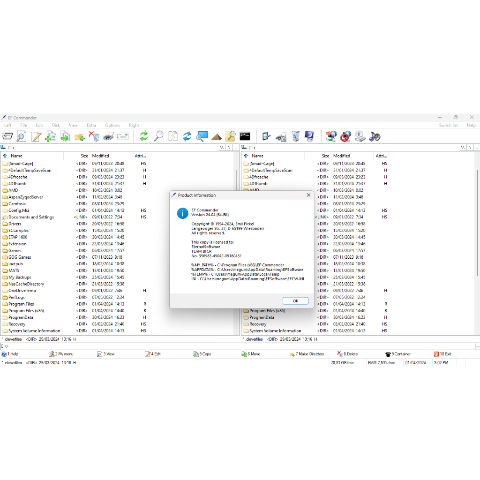Click the music note speaker icon
The height and width of the screenshot is (480, 480).
pos(375,136)
